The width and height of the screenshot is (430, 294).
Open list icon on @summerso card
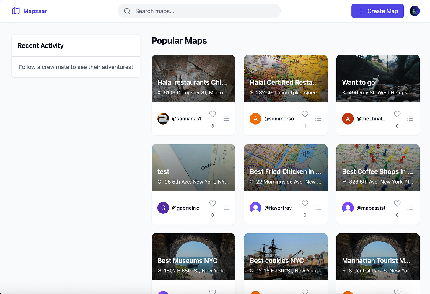[x=318, y=119]
